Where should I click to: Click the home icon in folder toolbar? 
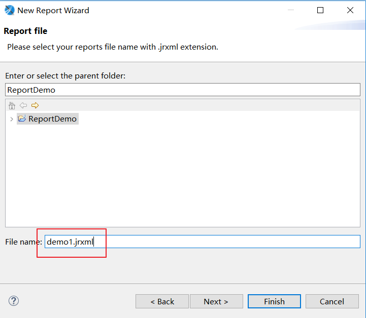click(12, 105)
